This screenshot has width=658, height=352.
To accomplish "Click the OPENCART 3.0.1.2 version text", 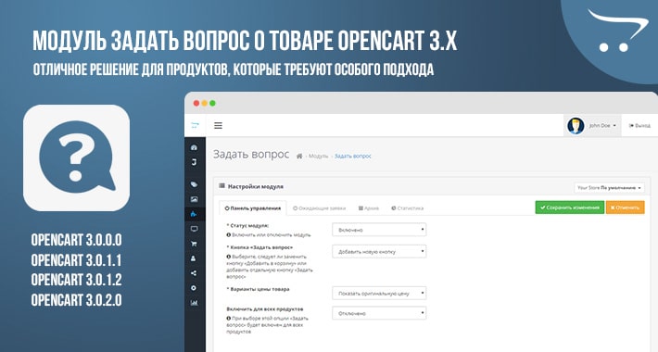I will (x=76, y=280).
